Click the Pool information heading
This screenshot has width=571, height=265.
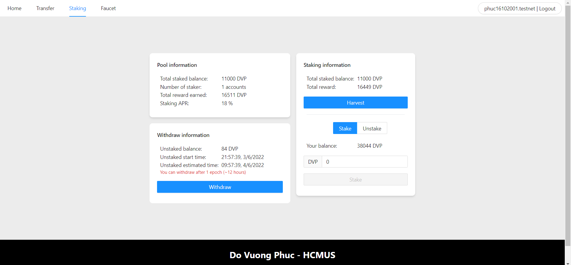click(177, 65)
